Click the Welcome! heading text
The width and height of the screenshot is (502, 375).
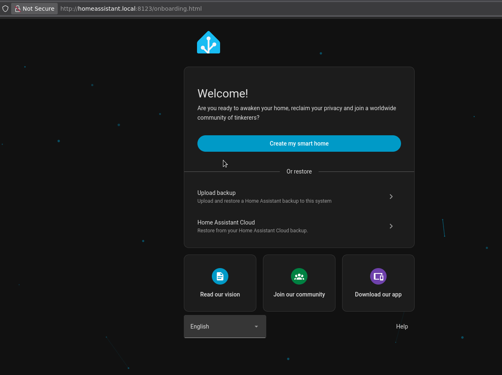223,93
